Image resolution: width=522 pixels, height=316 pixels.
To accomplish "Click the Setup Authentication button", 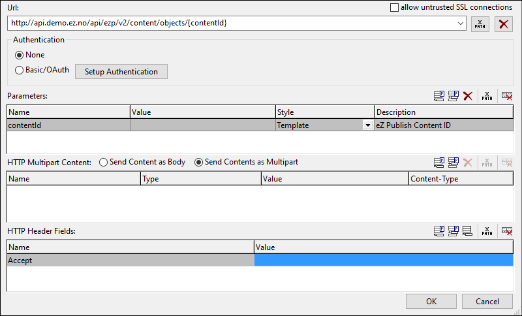I will (x=121, y=71).
